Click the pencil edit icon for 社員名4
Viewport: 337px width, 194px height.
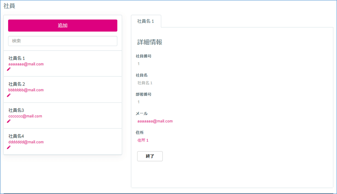point(9,147)
